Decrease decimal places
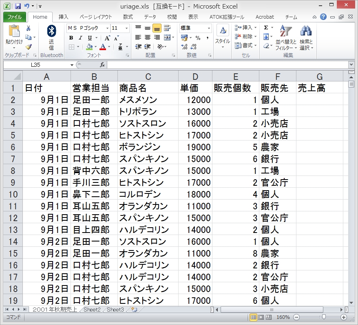Screen dimensions: 358x325 [193, 47]
